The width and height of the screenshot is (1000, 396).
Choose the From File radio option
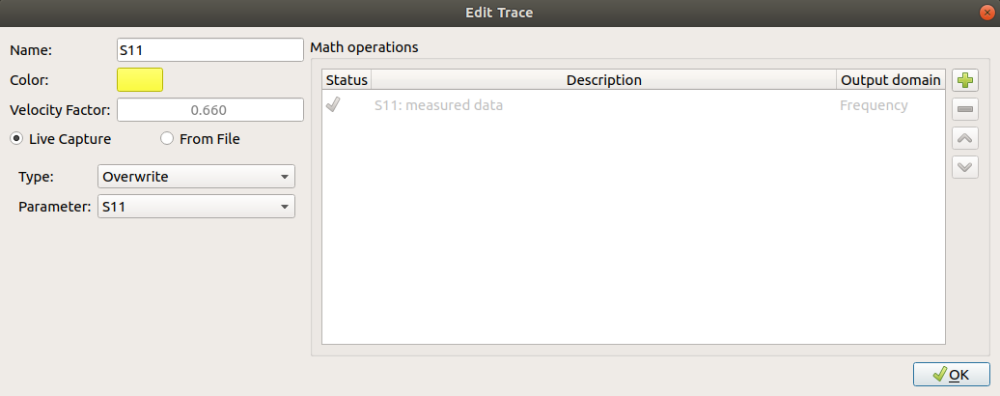pyautogui.click(x=200, y=138)
